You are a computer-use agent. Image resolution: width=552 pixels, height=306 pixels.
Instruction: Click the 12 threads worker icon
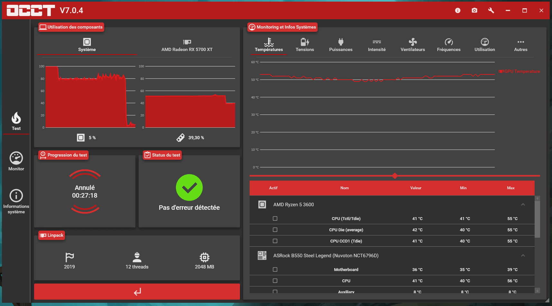pos(137,257)
